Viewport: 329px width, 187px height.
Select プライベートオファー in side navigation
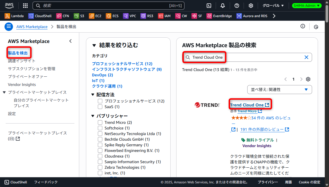28,77
